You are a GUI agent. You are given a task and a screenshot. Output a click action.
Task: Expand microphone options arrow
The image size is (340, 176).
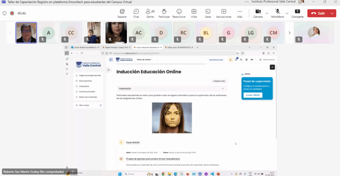287,13
